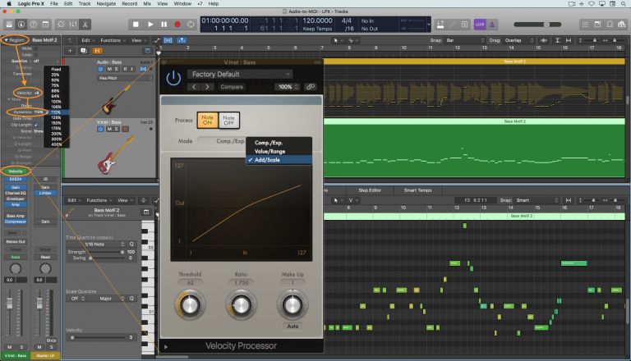The height and width of the screenshot is (361, 631).
Task: Collapse the Region inspector disclosure triangle
Action: click(x=6, y=40)
